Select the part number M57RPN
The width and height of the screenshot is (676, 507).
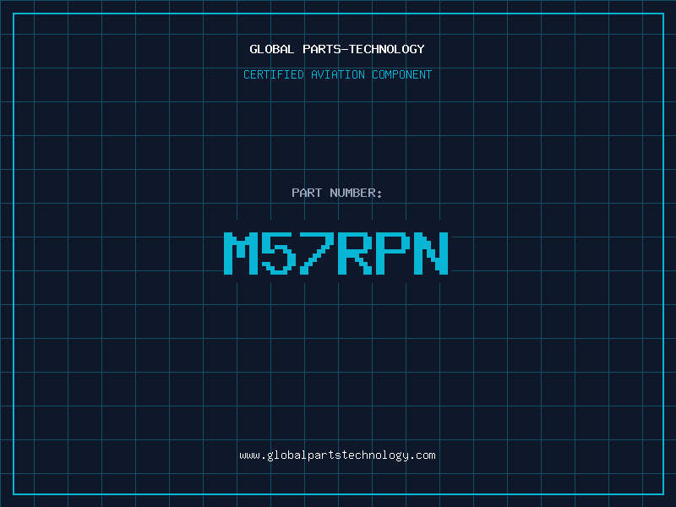336,253
